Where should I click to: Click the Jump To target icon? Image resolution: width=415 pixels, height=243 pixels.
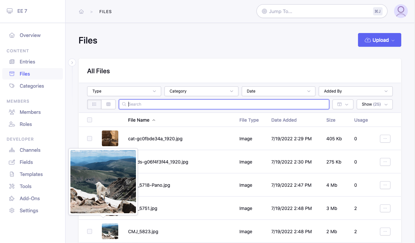point(264,11)
